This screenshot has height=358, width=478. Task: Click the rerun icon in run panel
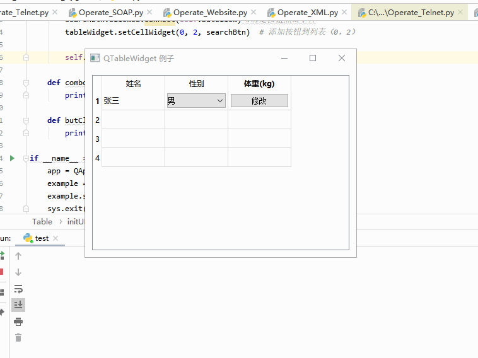pos(2,255)
